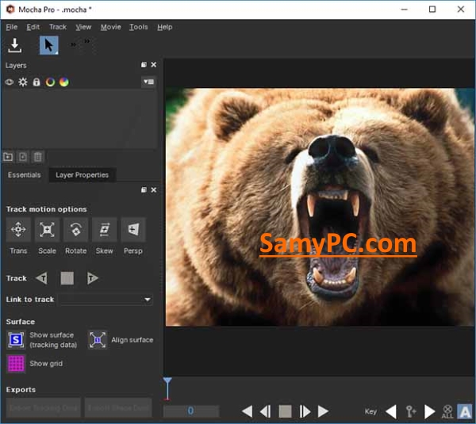The height and width of the screenshot is (424, 476).
Task: Undock the Layers panel
Action: click(144, 65)
